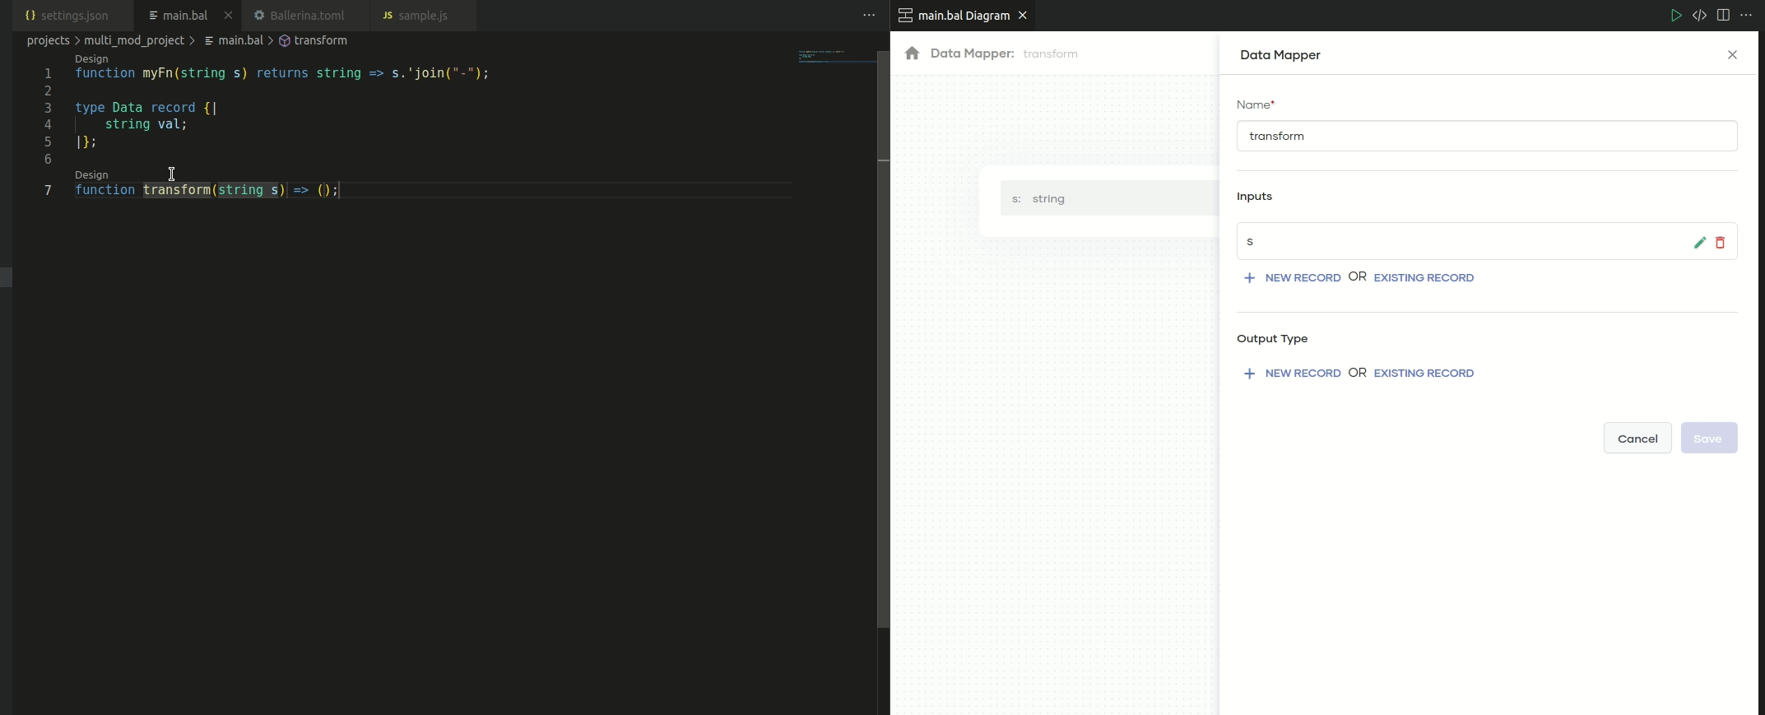Select the main.bal Diagram tab

tap(964, 16)
